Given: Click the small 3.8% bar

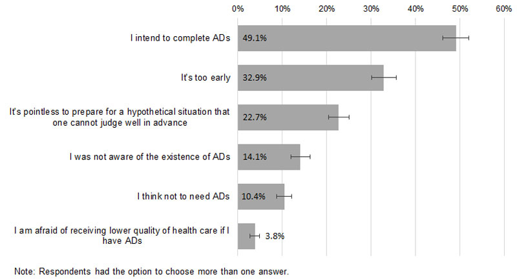Looking at the screenshot, I should pos(245,236).
